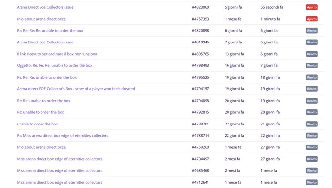The height and width of the screenshot is (188, 332).
Task: Click the Risolto badge for ticket #4798493
Action: point(311,65)
